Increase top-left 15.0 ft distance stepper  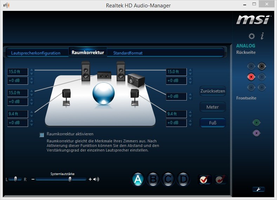(x=32, y=70)
